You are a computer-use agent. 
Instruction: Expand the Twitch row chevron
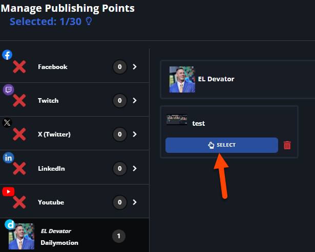[135, 100]
